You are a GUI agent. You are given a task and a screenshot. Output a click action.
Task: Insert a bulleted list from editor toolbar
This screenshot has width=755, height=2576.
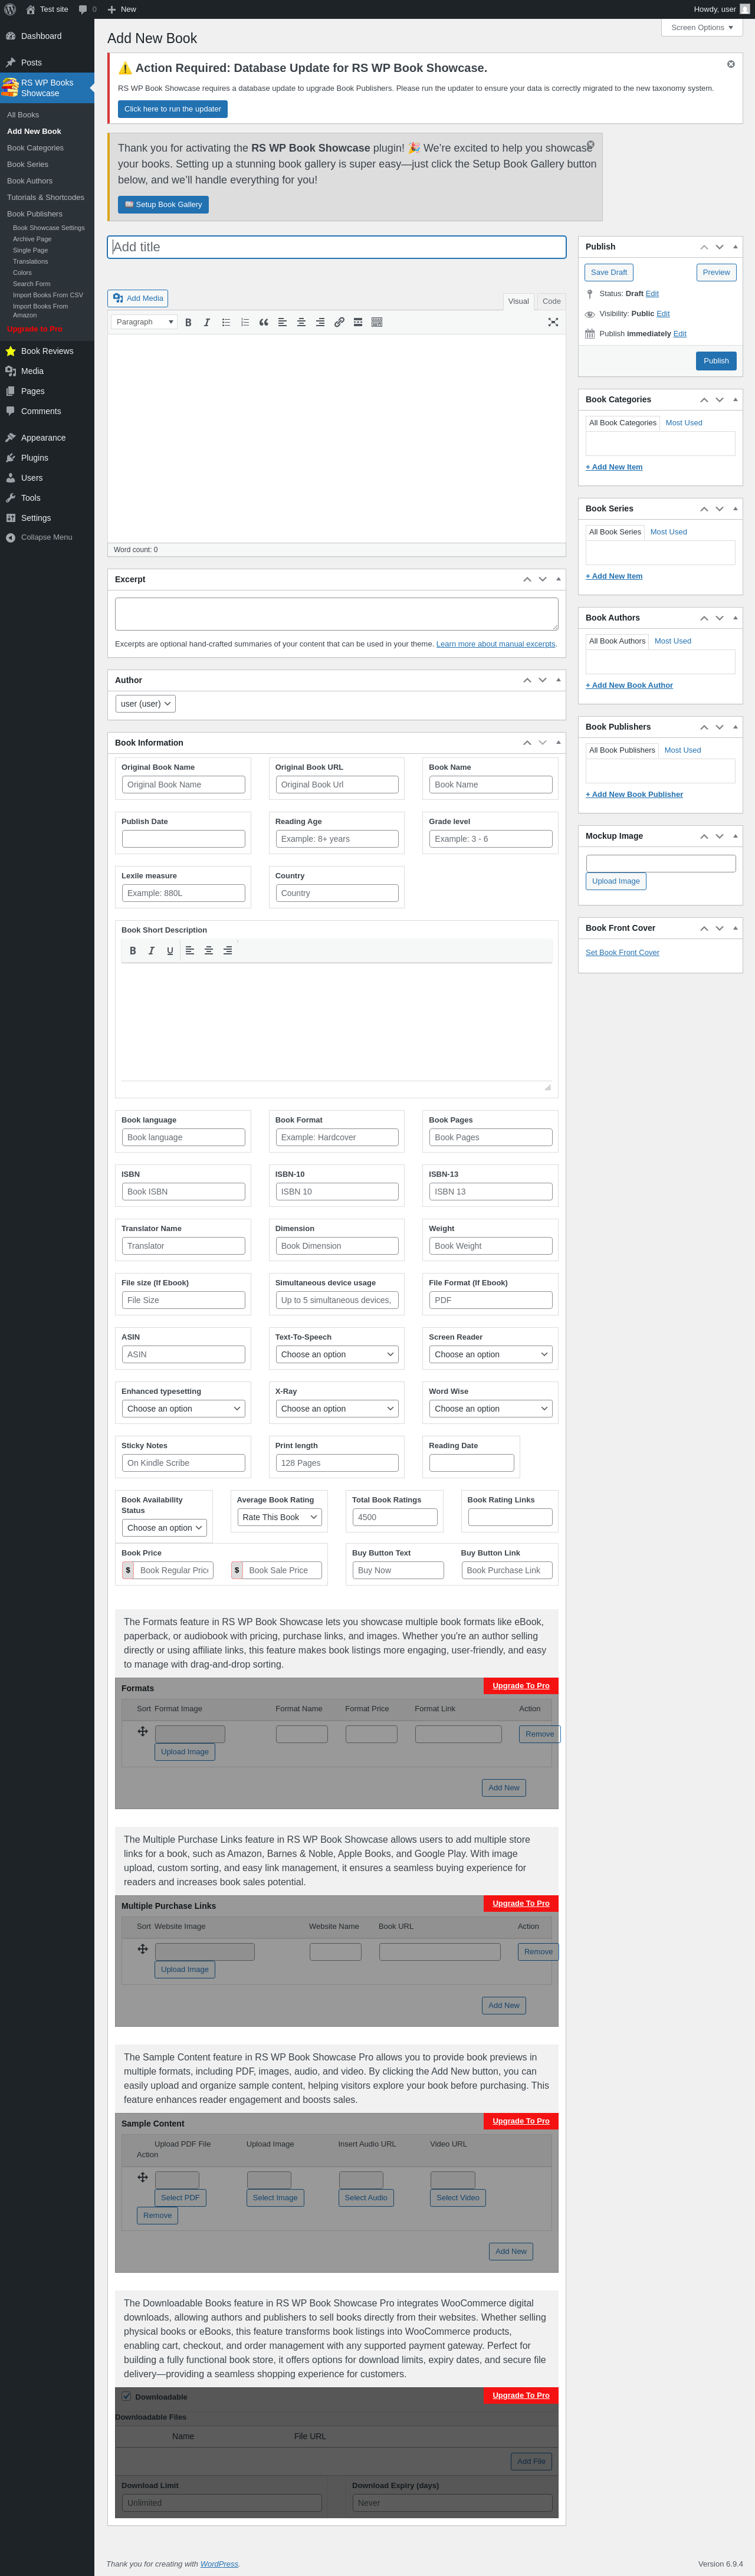tap(226, 322)
